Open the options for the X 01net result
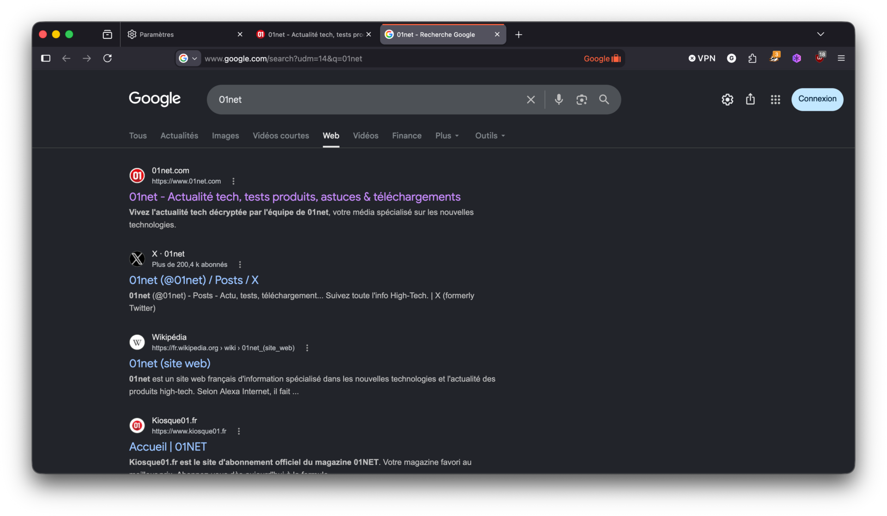Viewport: 887px width, 516px height. click(x=240, y=264)
